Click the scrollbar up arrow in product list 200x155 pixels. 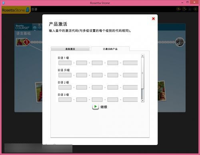[x=143, y=56]
